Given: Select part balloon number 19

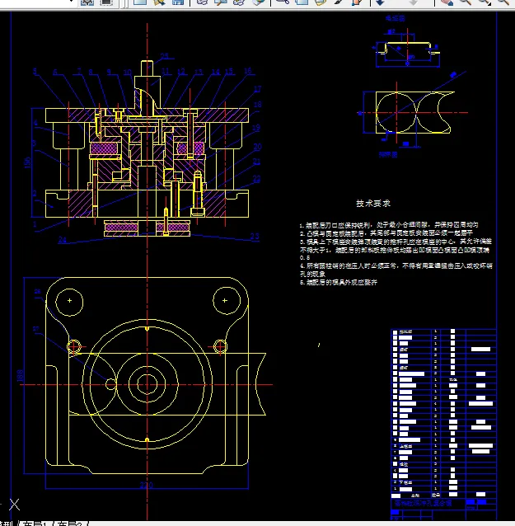Looking at the screenshot, I should (255, 128).
